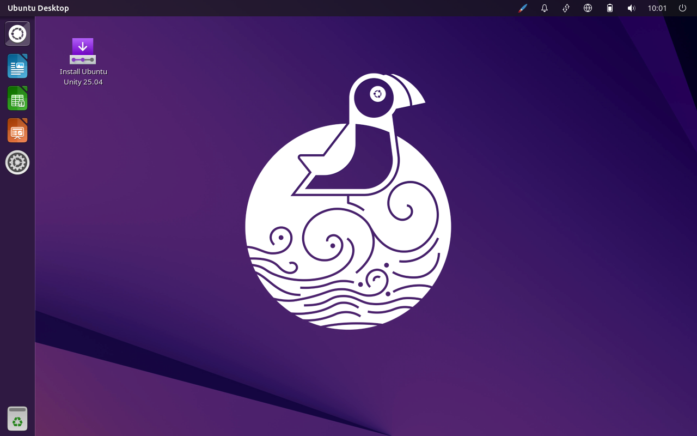This screenshot has width=697, height=436.
Task: Click the Ubuntu Desktop menu label
Action: [38, 8]
